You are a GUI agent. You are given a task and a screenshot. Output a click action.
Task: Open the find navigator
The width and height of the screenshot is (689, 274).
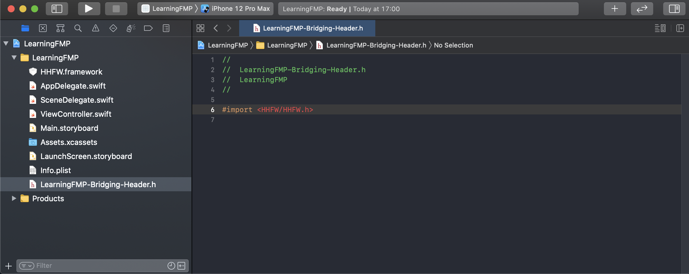(78, 28)
